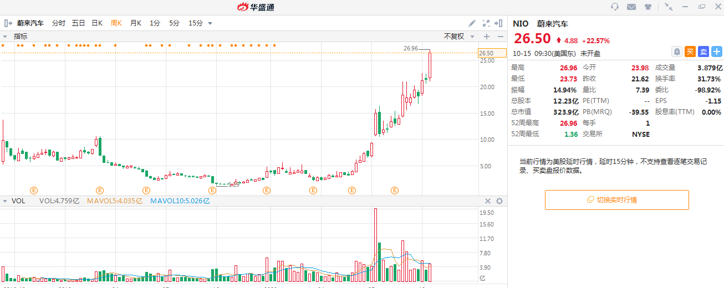Open VOL indicator settings gear

pos(499,201)
